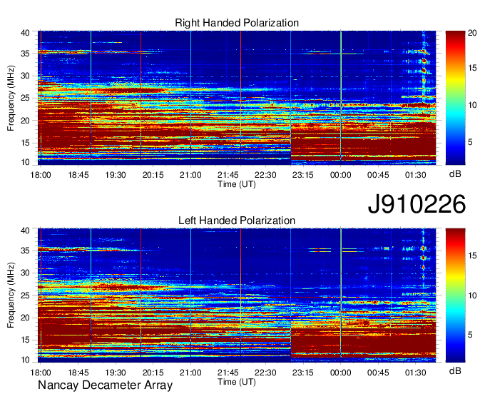Click the "dB" label beneath Left Handed color bar

(x=455, y=370)
